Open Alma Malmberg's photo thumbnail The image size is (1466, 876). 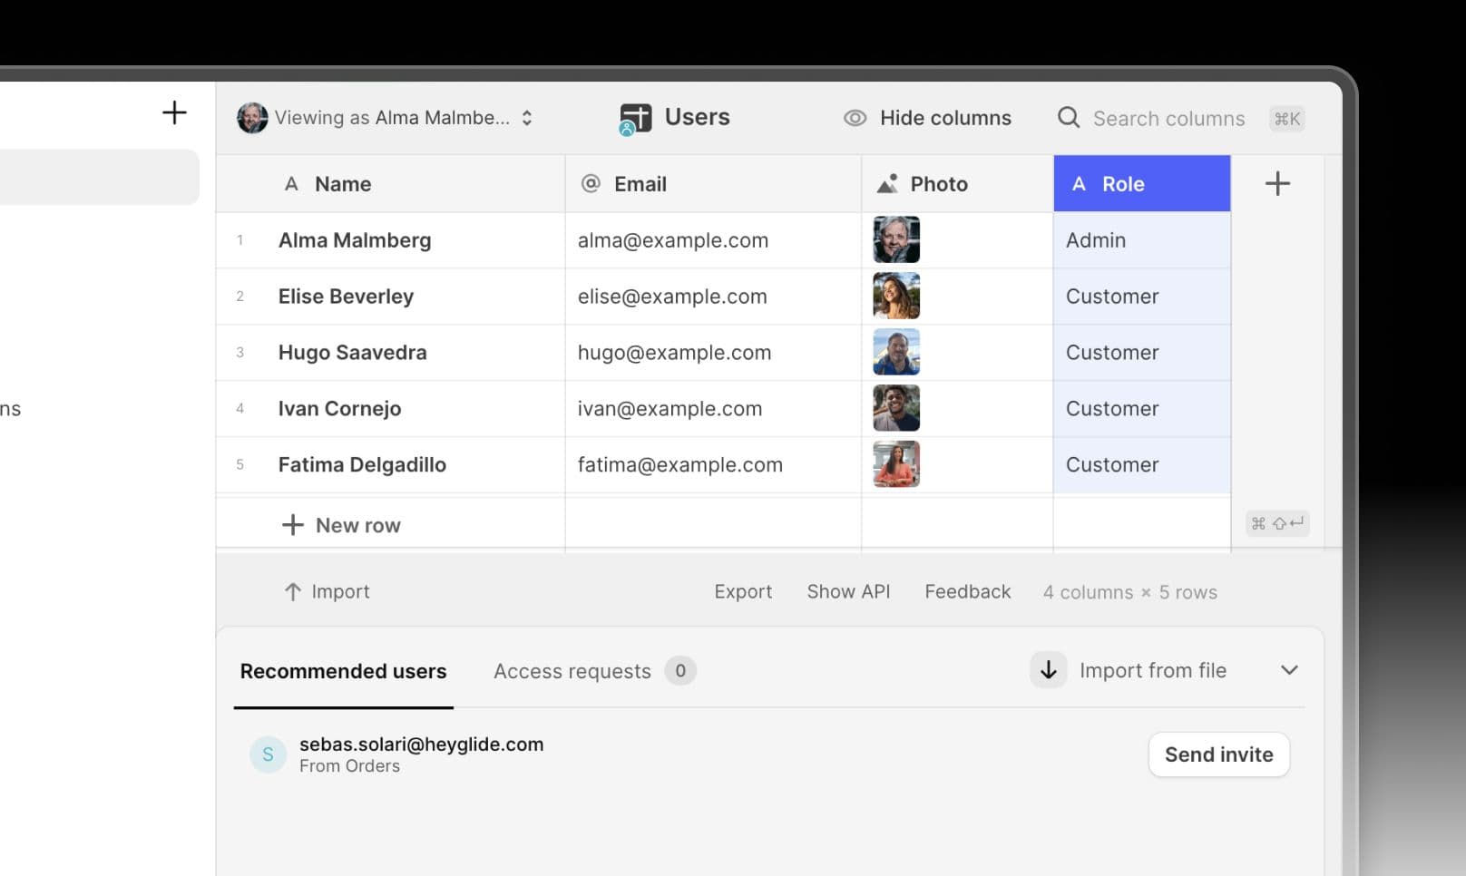[896, 240]
